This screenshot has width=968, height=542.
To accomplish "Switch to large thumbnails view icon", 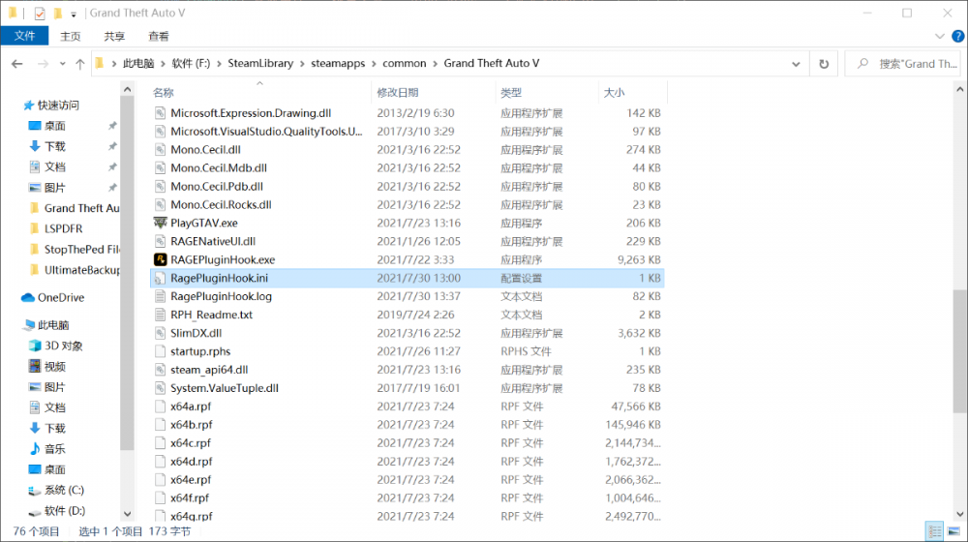I will point(953,530).
